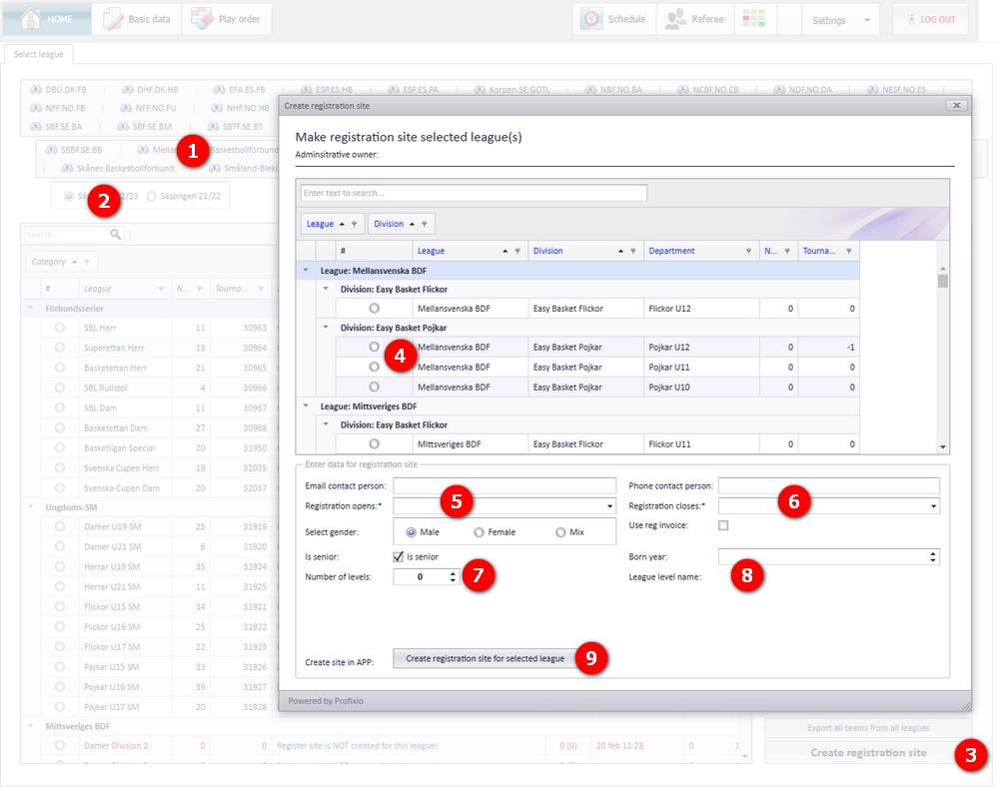Open the Registration opens date dropdown
Screen dimensions: 999x795
pos(609,506)
